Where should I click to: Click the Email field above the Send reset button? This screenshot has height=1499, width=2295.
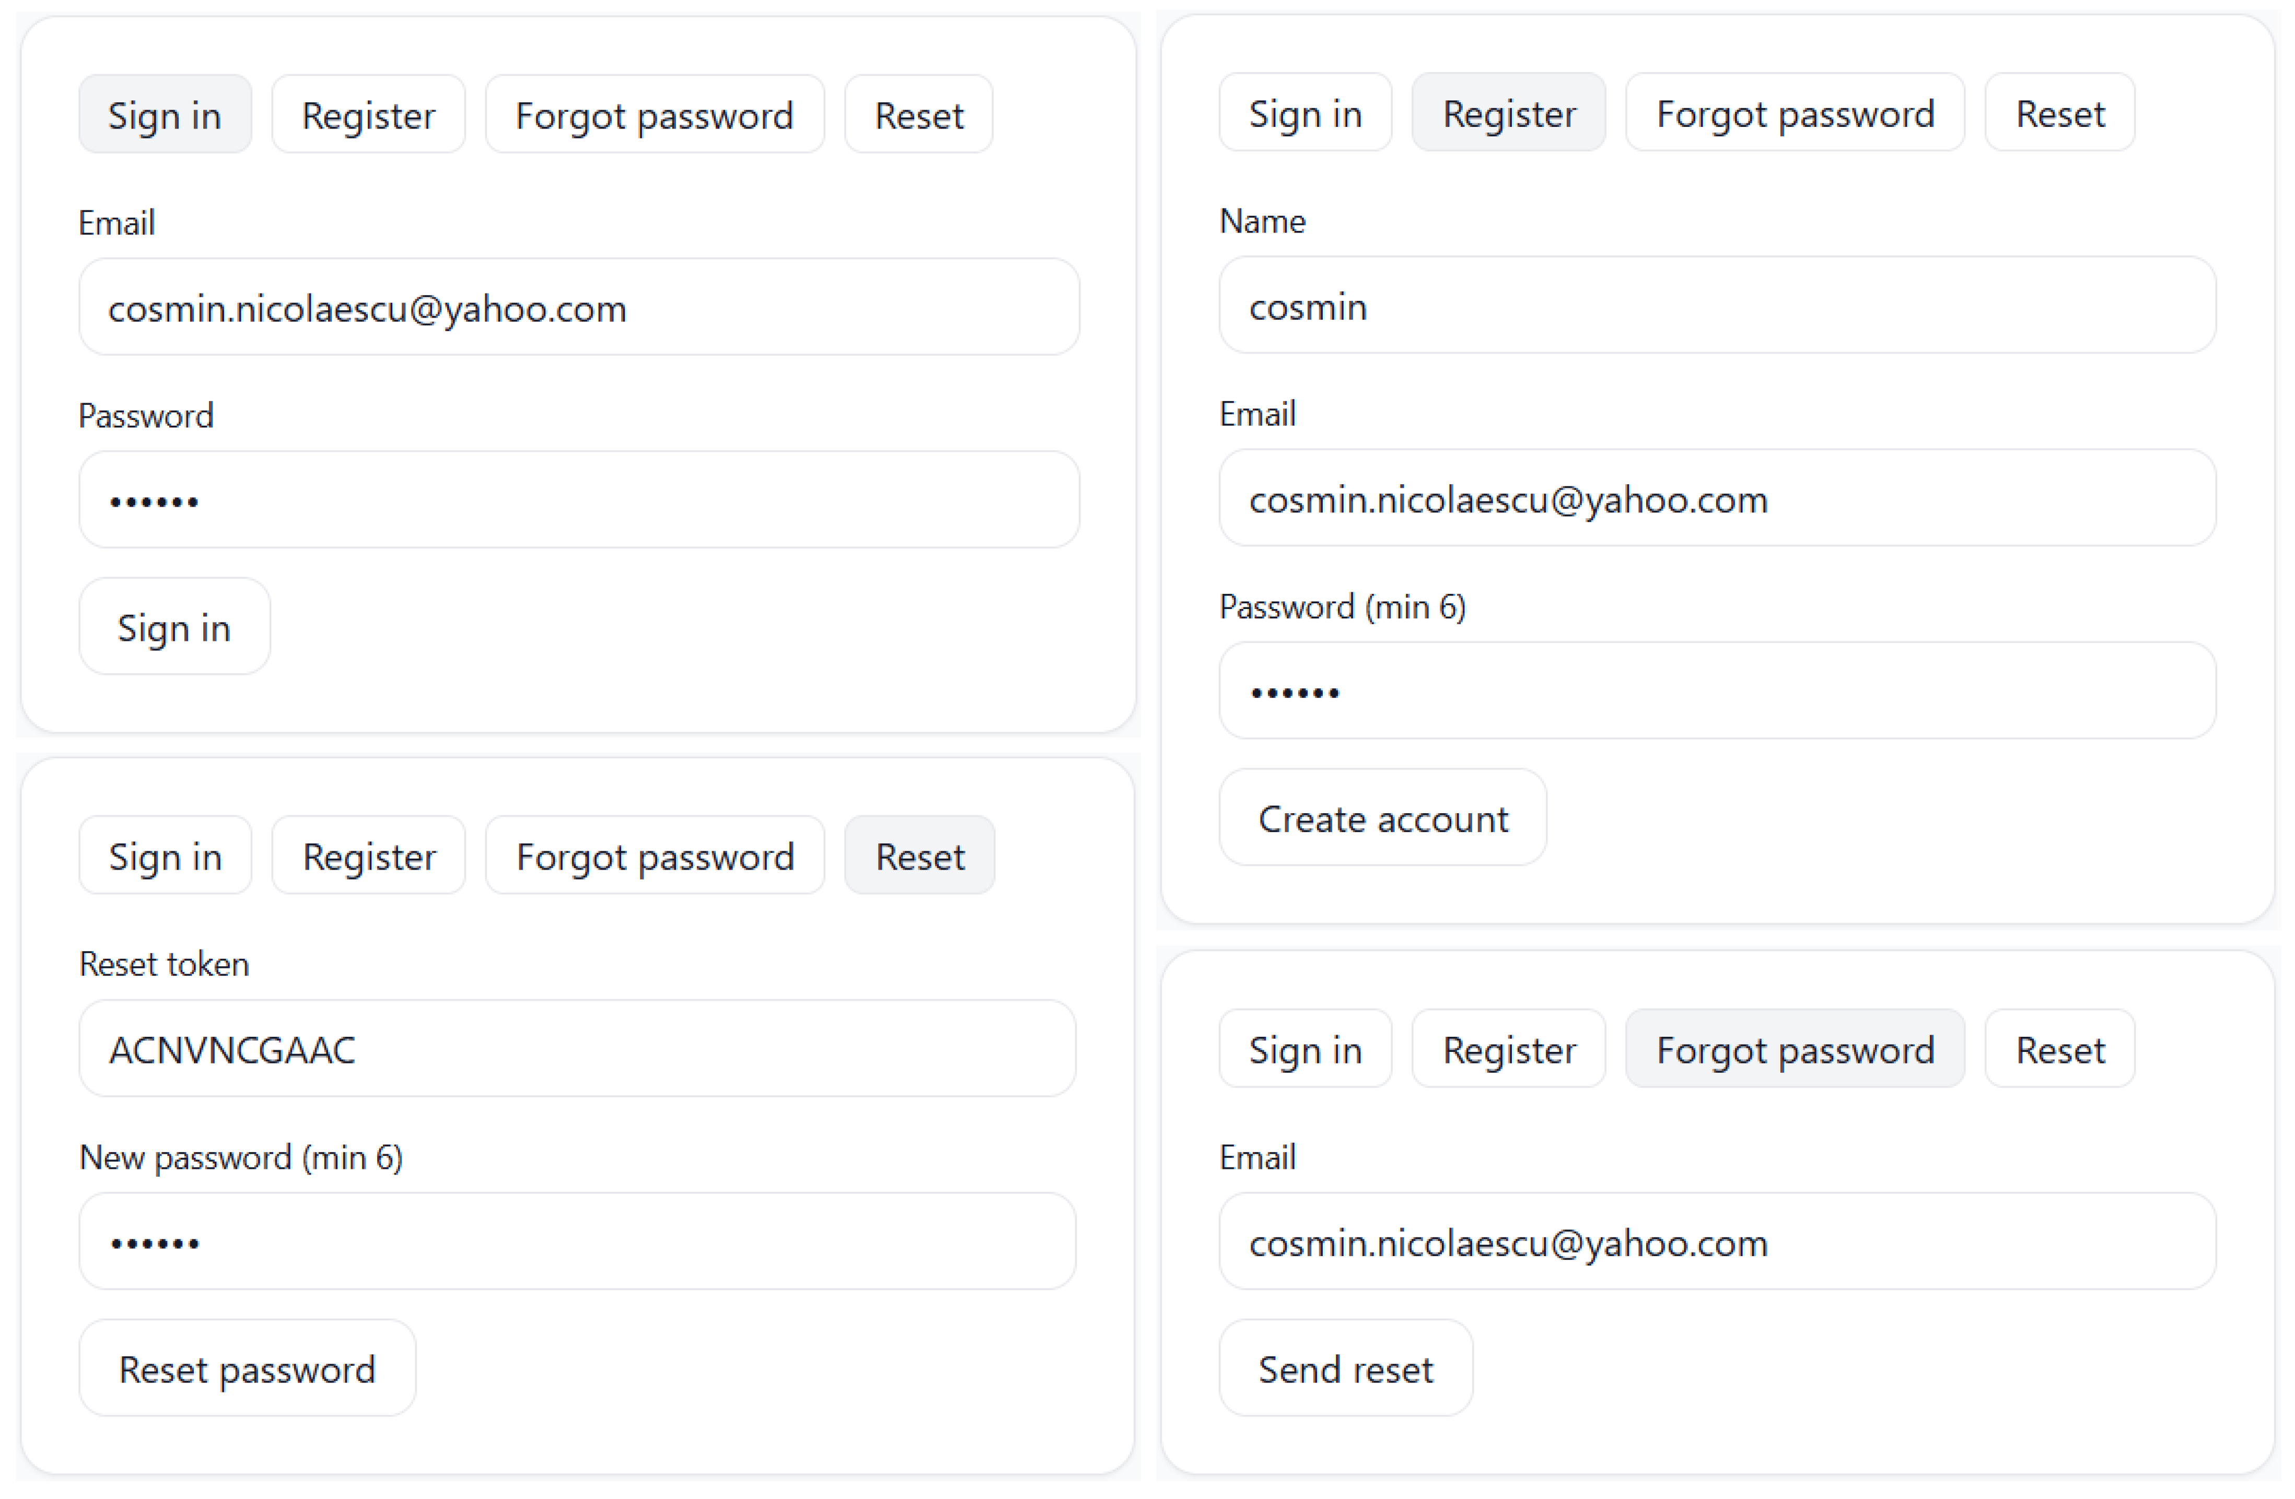click(x=1717, y=1242)
